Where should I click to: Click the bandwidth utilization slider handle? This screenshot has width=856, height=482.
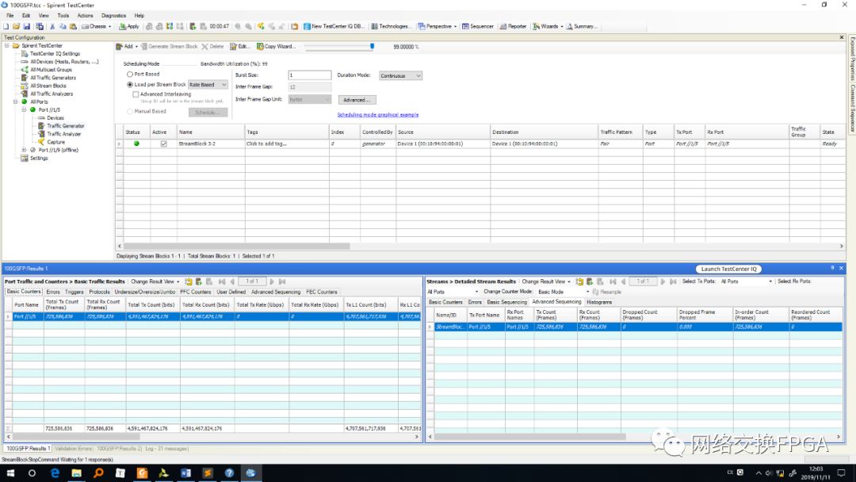click(x=372, y=46)
